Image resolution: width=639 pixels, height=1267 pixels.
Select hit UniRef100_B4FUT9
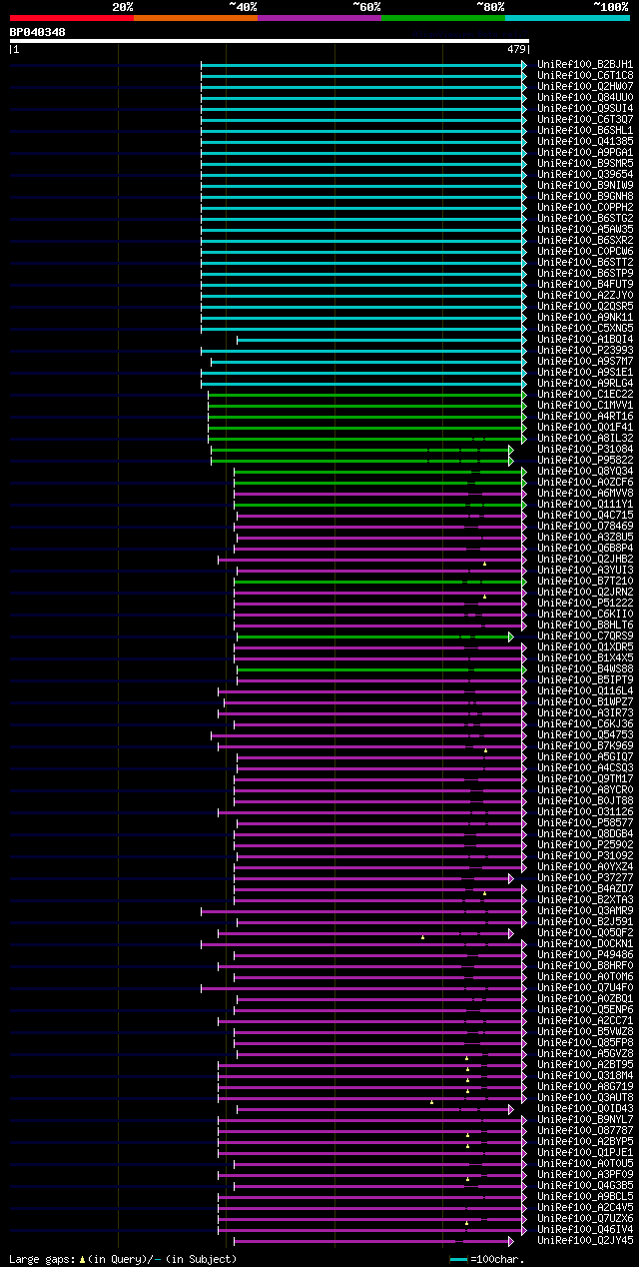[x=585, y=284]
